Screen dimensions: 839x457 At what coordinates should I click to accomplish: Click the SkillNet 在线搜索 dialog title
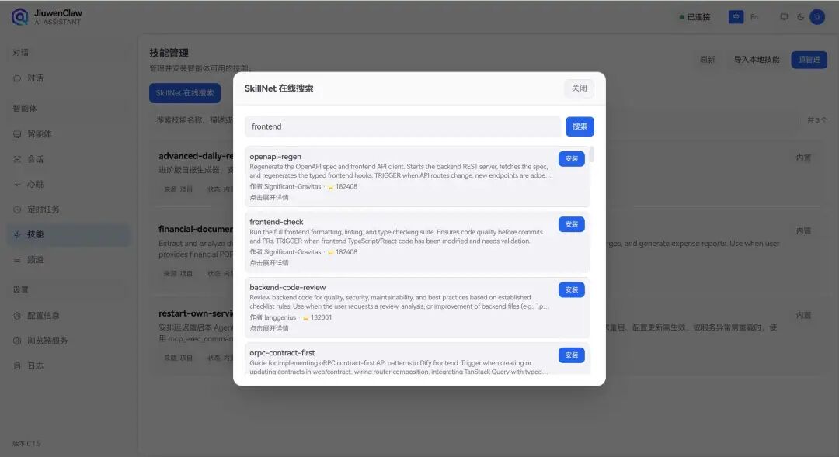(x=279, y=88)
